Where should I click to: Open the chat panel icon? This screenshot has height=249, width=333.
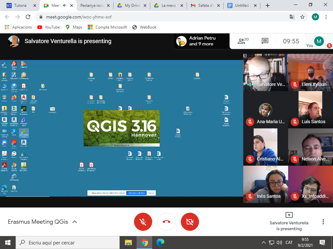(x=265, y=41)
